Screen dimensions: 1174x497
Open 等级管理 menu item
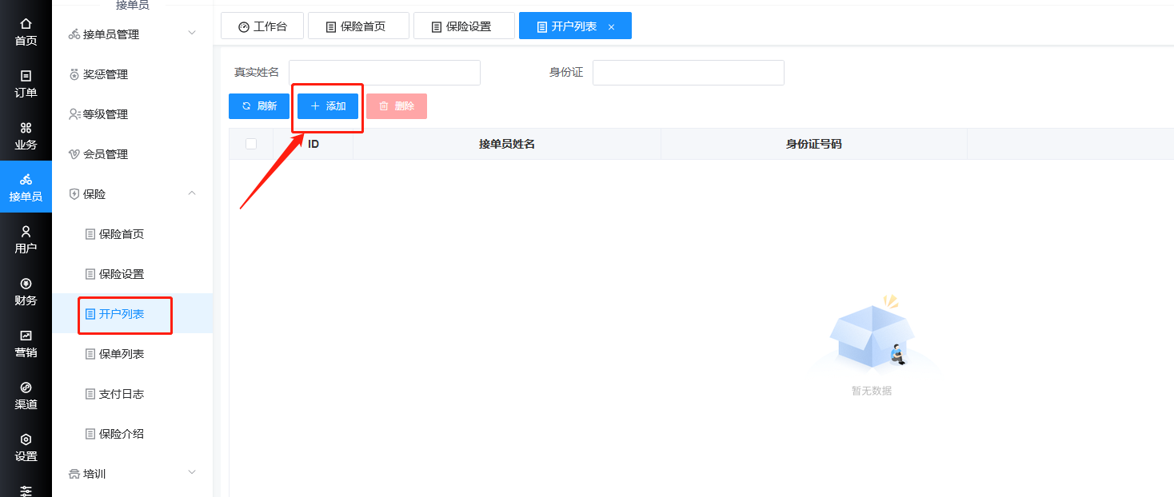click(133, 114)
